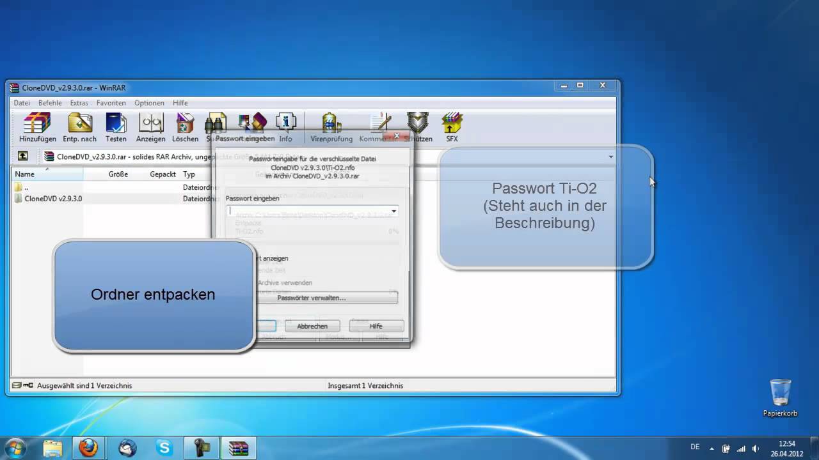
Task: Click the network signal tray icon
Action: pos(741,448)
